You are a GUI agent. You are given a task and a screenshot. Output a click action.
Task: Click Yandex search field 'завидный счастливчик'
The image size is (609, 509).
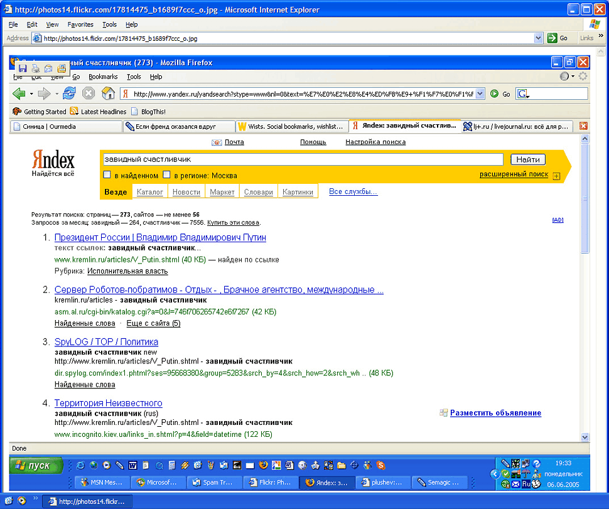[x=303, y=159]
